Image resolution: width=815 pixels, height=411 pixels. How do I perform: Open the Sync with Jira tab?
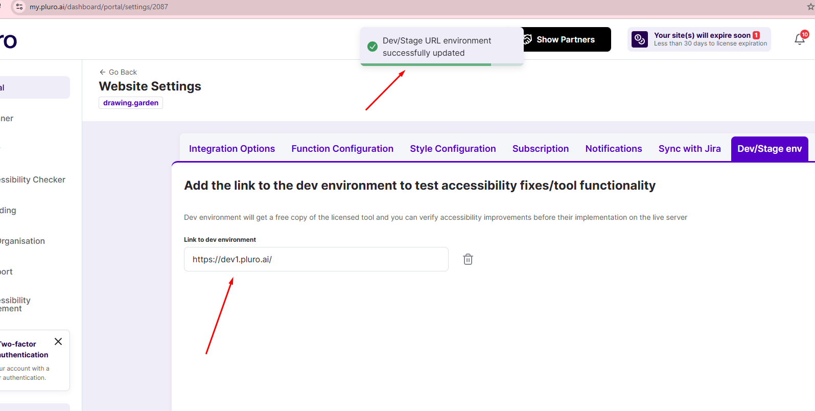pos(689,148)
